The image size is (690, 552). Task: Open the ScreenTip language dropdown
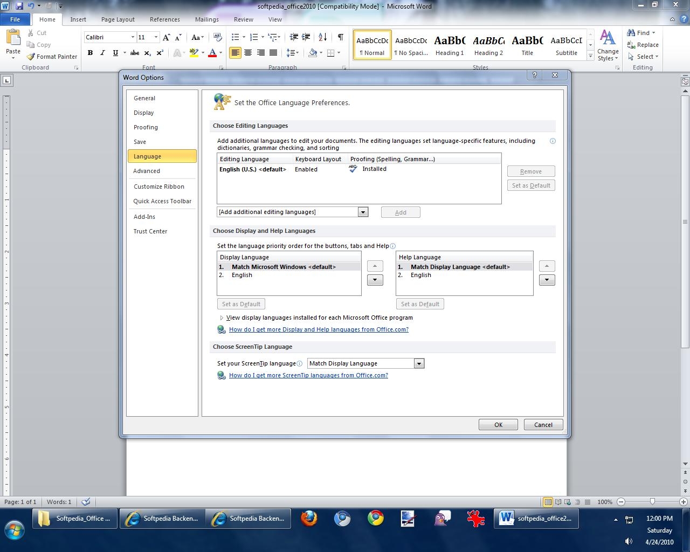point(419,364)
